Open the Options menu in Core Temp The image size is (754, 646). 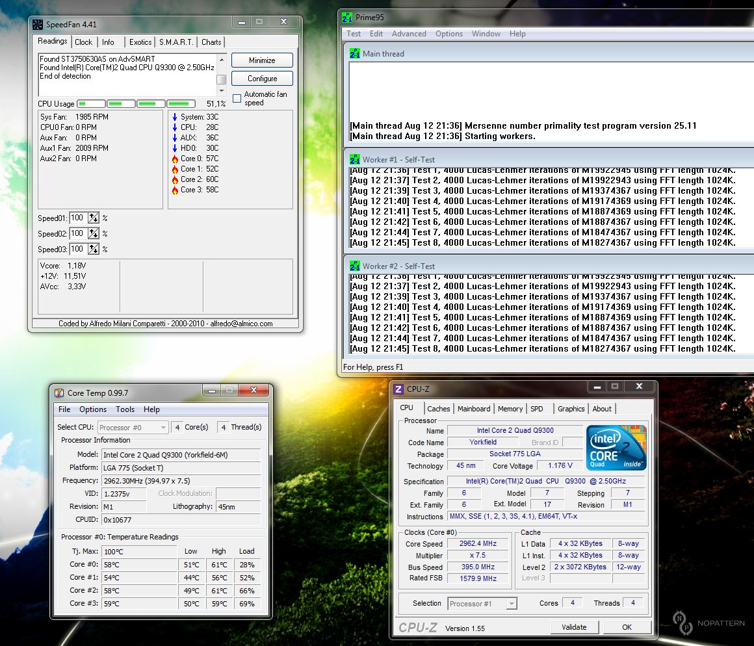[x=93, y=409]
